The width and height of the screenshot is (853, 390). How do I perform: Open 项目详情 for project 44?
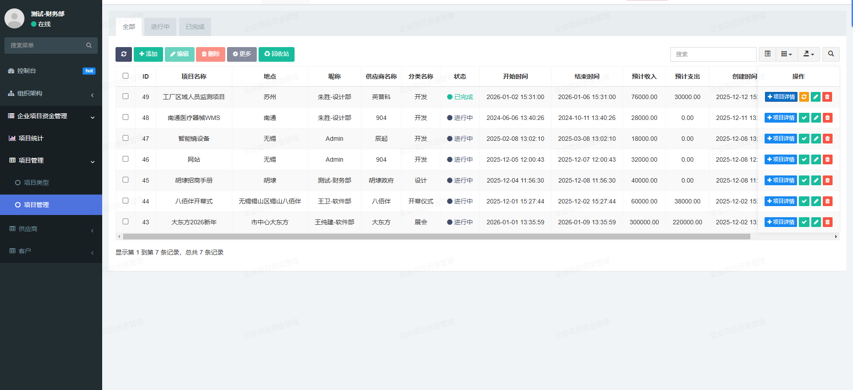point(781,201)
